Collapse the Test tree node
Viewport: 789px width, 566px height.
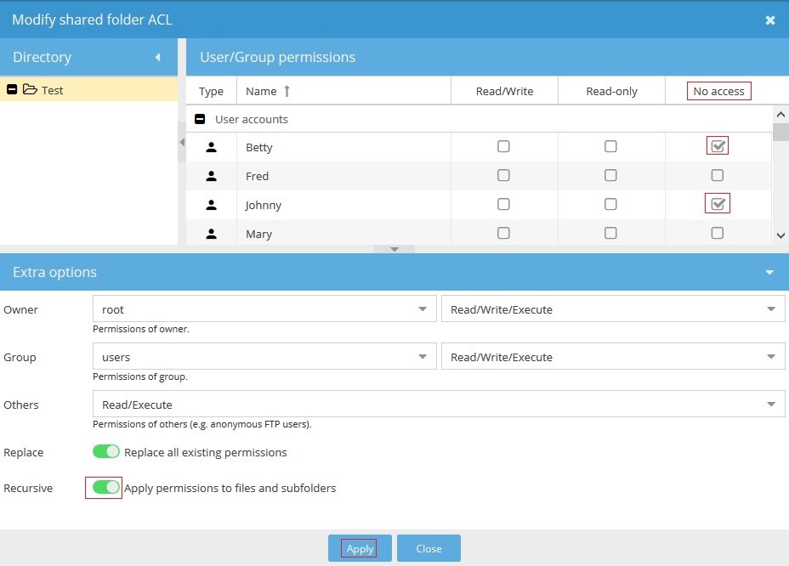pyautogui.click(x=12, y=90)
